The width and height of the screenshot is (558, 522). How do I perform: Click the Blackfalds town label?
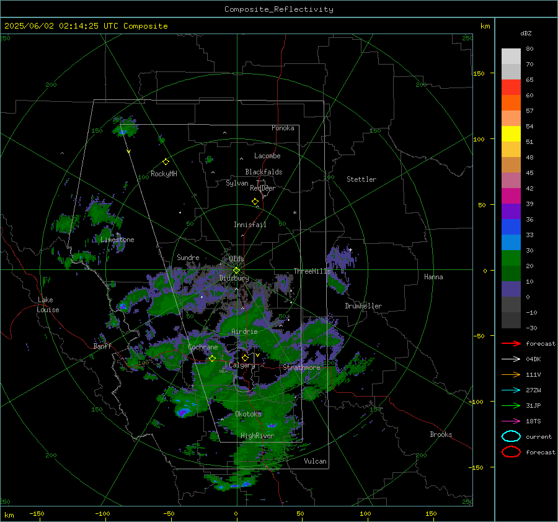[263, 172]
